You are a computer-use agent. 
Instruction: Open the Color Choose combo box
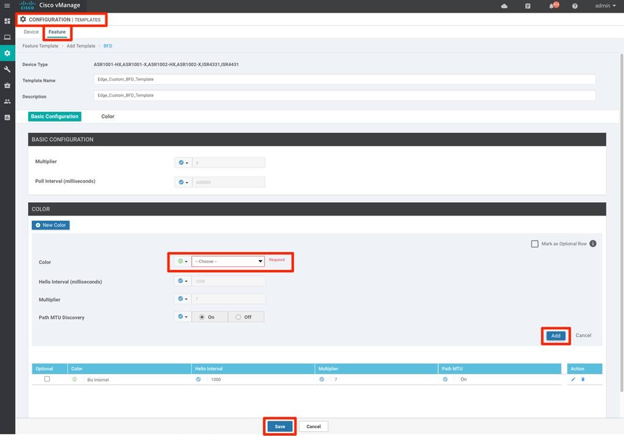(x=228, y=261)
